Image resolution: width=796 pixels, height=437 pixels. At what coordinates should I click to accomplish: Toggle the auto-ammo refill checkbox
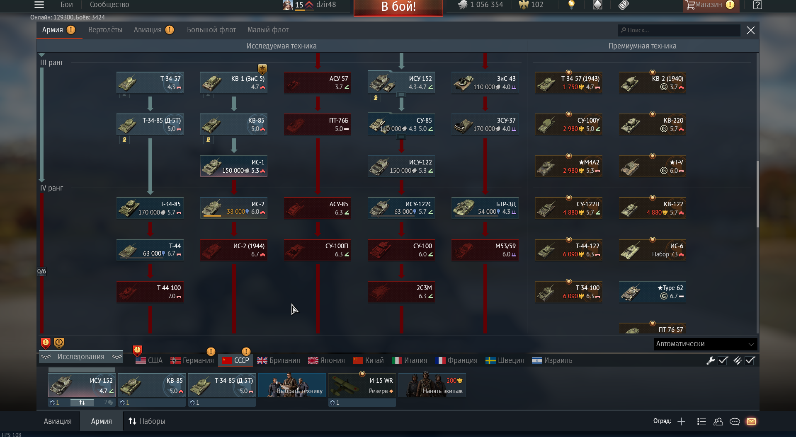750,360
